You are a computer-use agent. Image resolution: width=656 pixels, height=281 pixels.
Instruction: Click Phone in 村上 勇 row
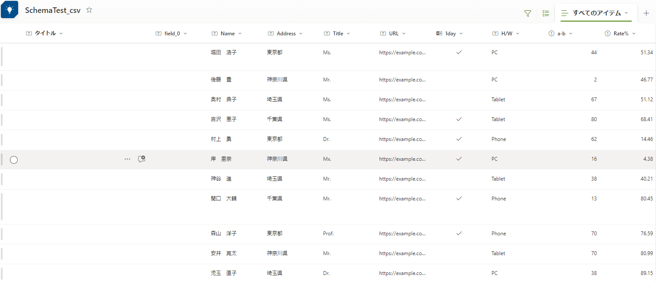(x=498, y=139)
